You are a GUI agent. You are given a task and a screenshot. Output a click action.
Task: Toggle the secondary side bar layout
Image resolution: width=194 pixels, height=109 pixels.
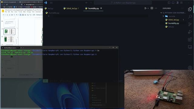coord(177,3)
